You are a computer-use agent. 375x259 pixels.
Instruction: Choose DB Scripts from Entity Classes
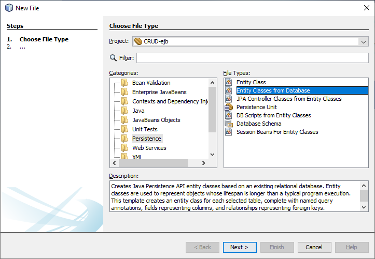click(x=273, y=115)
